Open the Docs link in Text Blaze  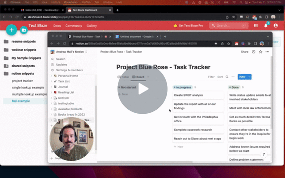(57, 26)
